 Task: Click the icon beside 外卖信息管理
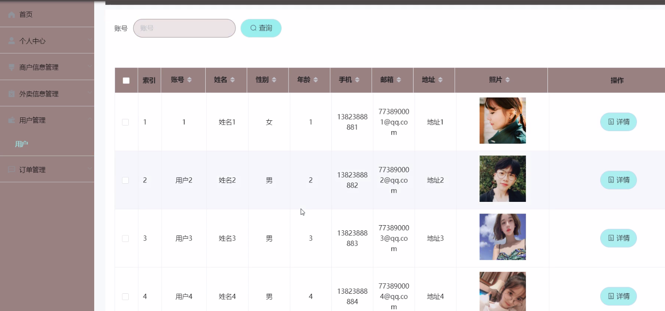pos(12,94)
